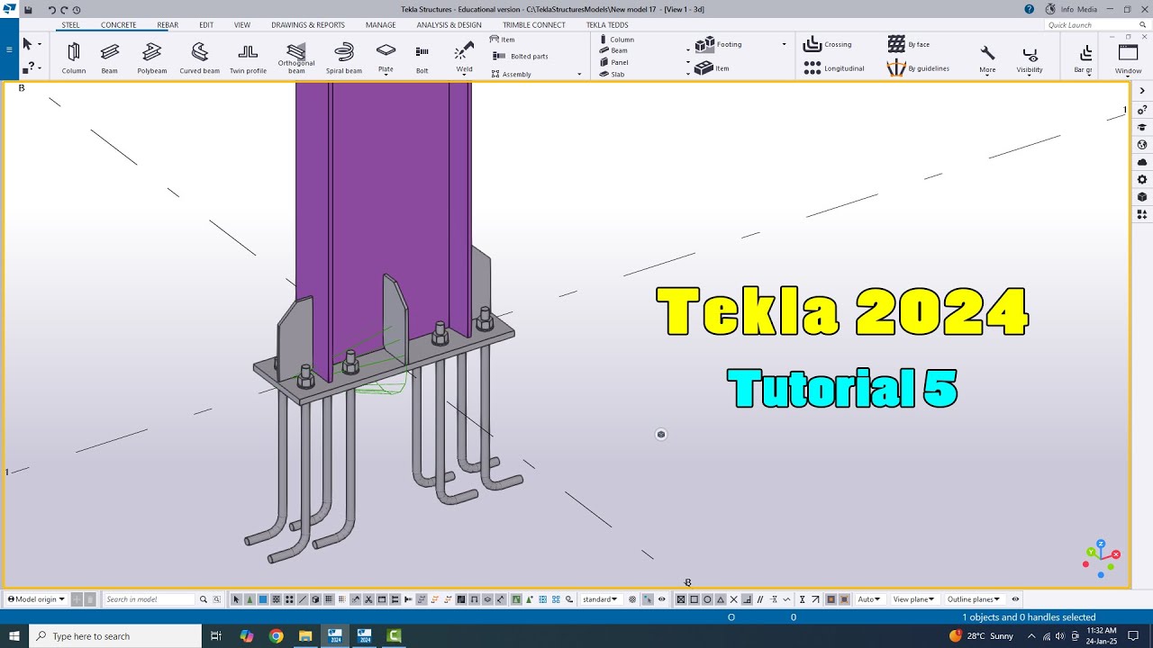Select the Crossing rebar tool
Image resolution: width=1153 pixels, height=648 pixels.
tap(827, 44)
